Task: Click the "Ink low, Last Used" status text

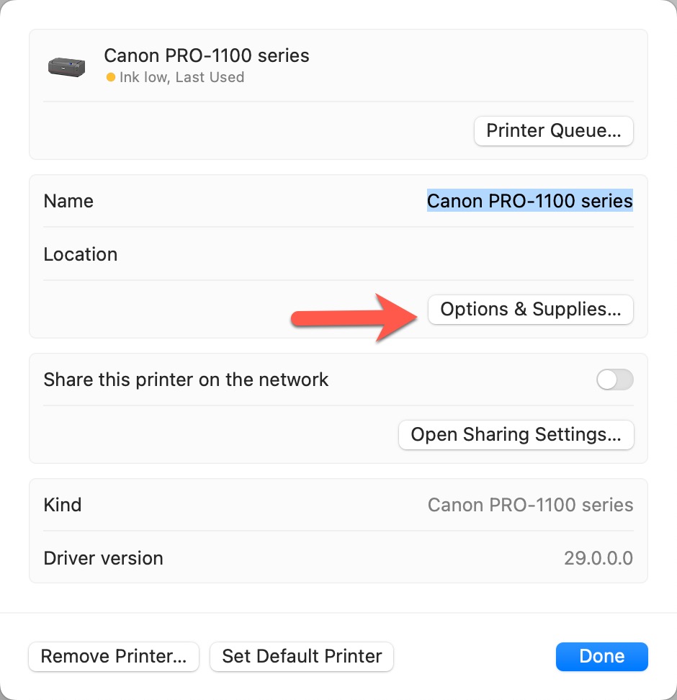Action: (x=181, y=77)
